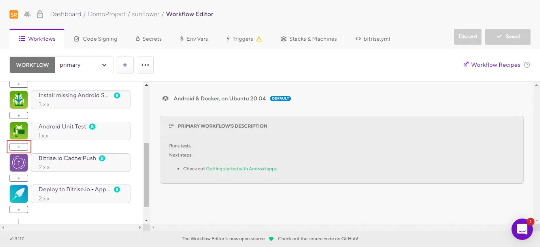
Task: Click the Workflow Recipes help question icon
Action: 527,65
